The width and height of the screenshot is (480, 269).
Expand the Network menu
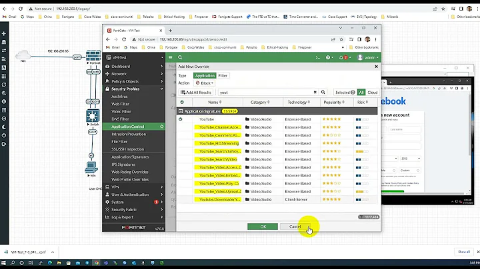tap(134, 74)
